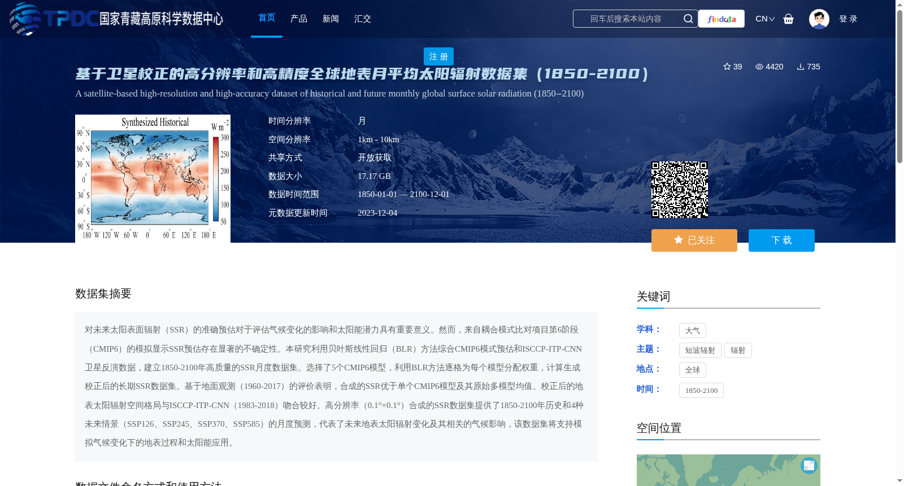The height and width of the screenshot is (486, 904).
Task: Click the 1850-2100 time keyword tag
Action: point(701,391)
